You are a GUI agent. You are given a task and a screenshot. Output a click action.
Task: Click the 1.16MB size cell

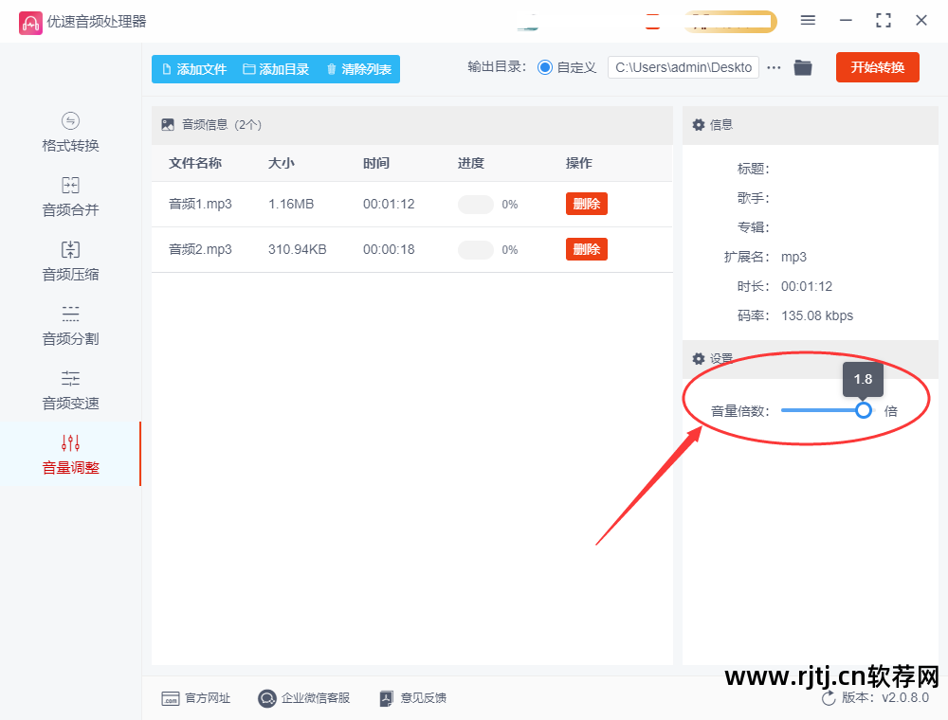point(291,205)
